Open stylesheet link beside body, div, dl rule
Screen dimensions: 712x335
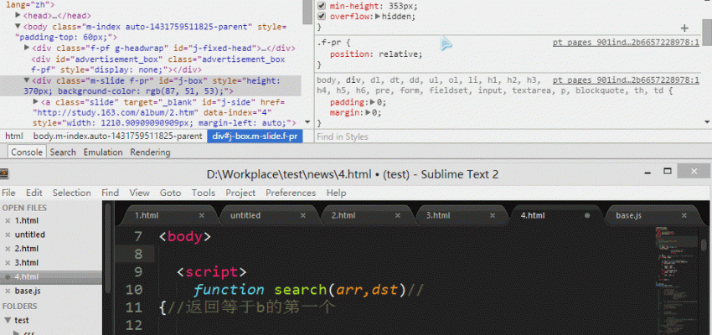coord(626,80)
